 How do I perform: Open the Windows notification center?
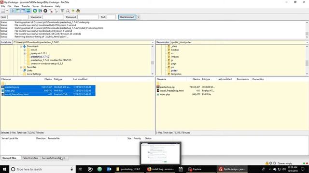coord(303,169)
